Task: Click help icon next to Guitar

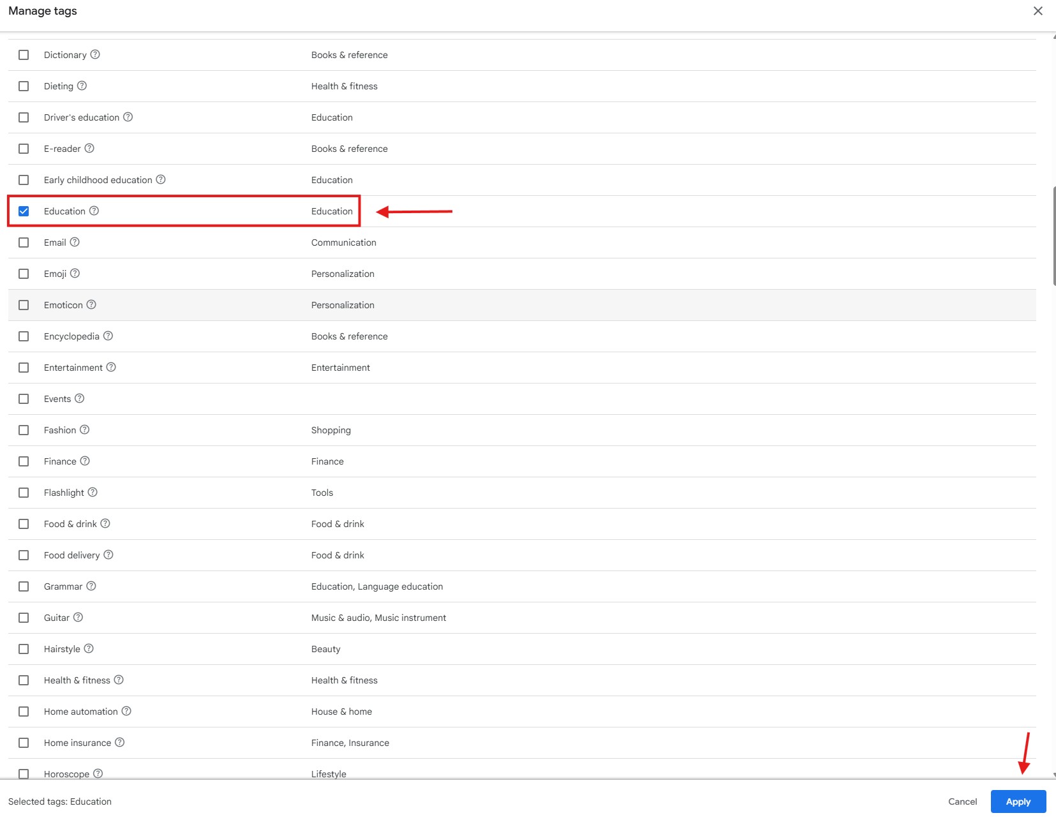Action: tap(78, 618)
